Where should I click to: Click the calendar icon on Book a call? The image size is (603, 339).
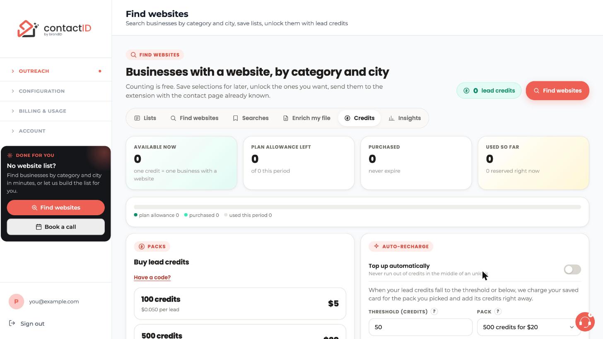tap(39, 227)
